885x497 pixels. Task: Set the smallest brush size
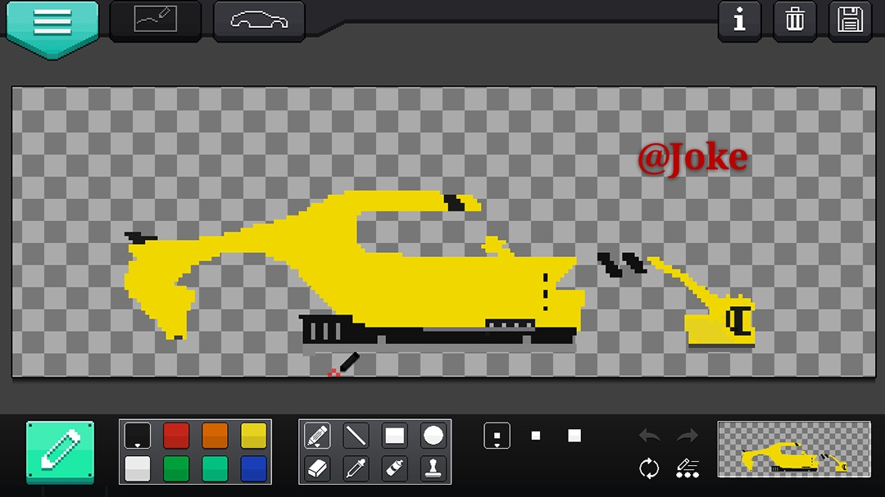point(497,436)
